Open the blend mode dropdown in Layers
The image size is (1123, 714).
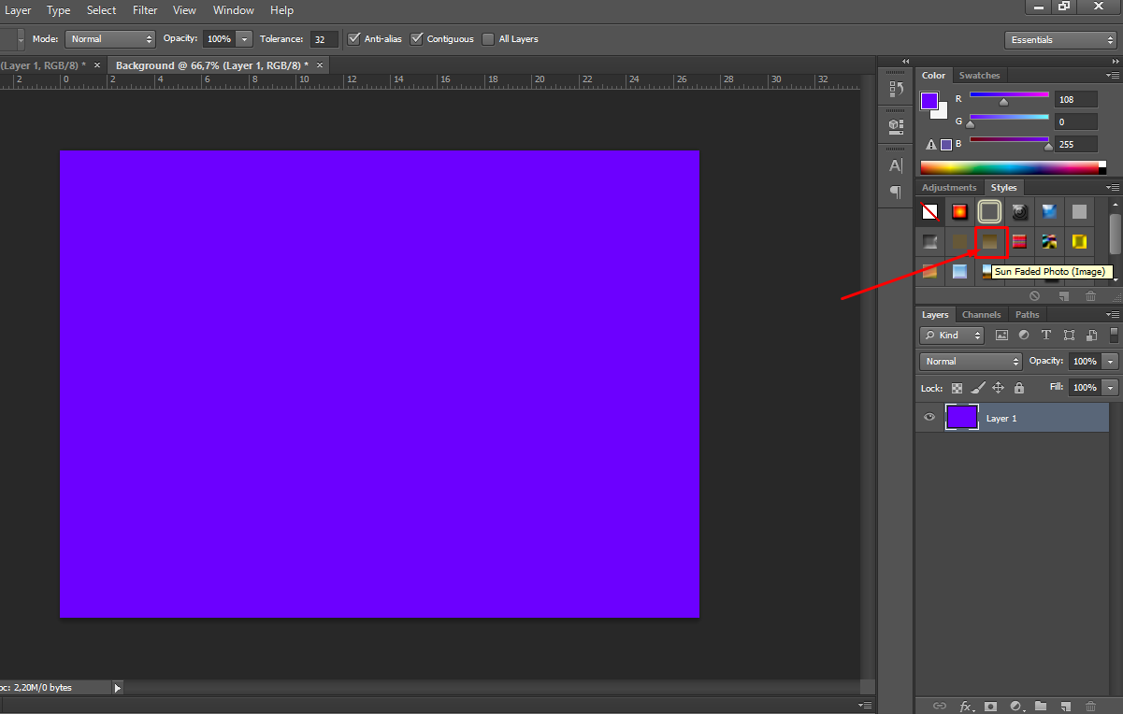(x=970, y=361)
